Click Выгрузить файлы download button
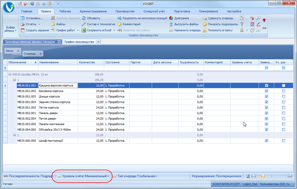 [x=184, y=24]
